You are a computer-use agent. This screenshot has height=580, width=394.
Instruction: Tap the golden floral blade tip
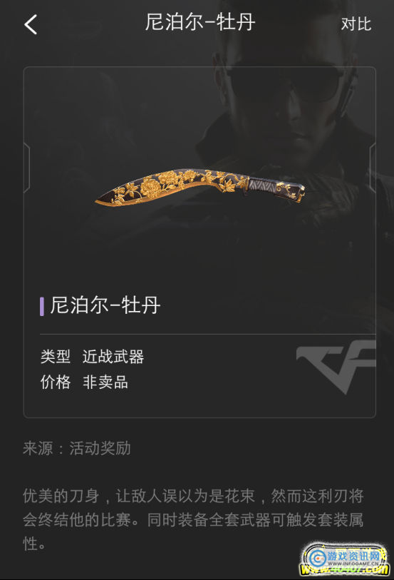click(110, 198)
